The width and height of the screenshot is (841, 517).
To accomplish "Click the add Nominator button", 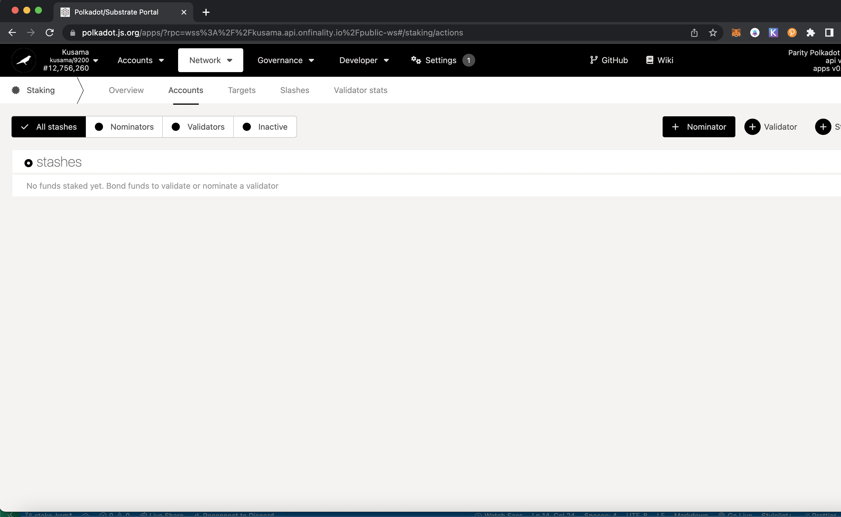I will (x=699, y=127).
